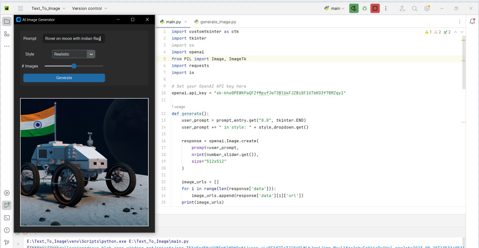Click the Debug bug icon
Screen dimensions: 479x248
(364, 9)
